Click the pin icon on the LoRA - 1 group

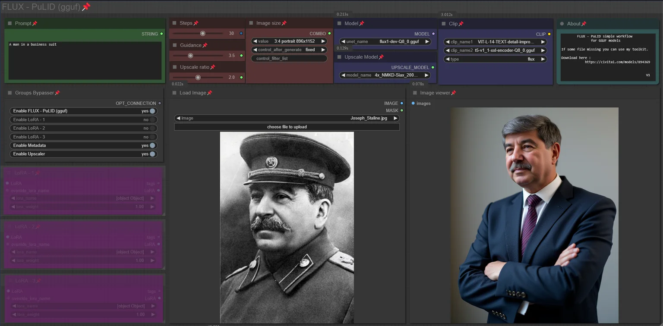click(x=38, y=173)
